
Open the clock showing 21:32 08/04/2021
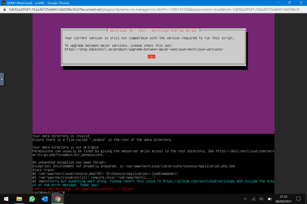pos(283,199)
